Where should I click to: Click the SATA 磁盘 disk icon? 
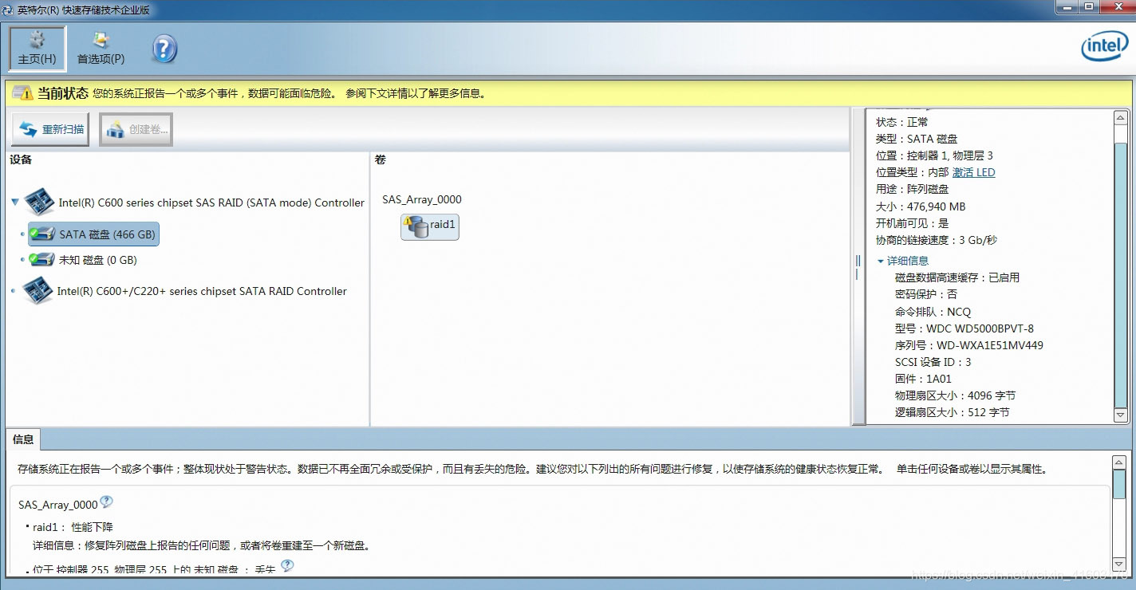(x=42, y=234)
